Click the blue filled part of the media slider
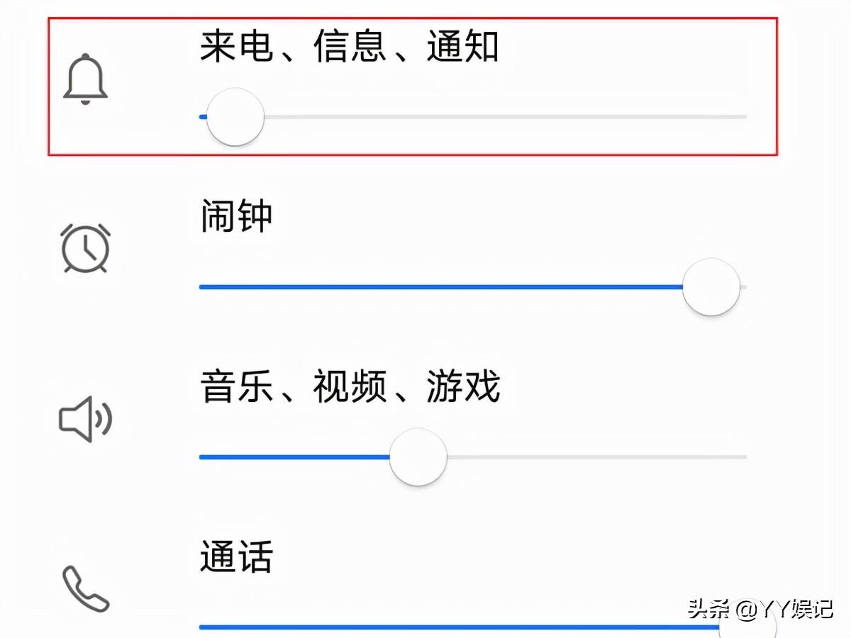Viewport: 851px width, 638px height. pos(294,457)
